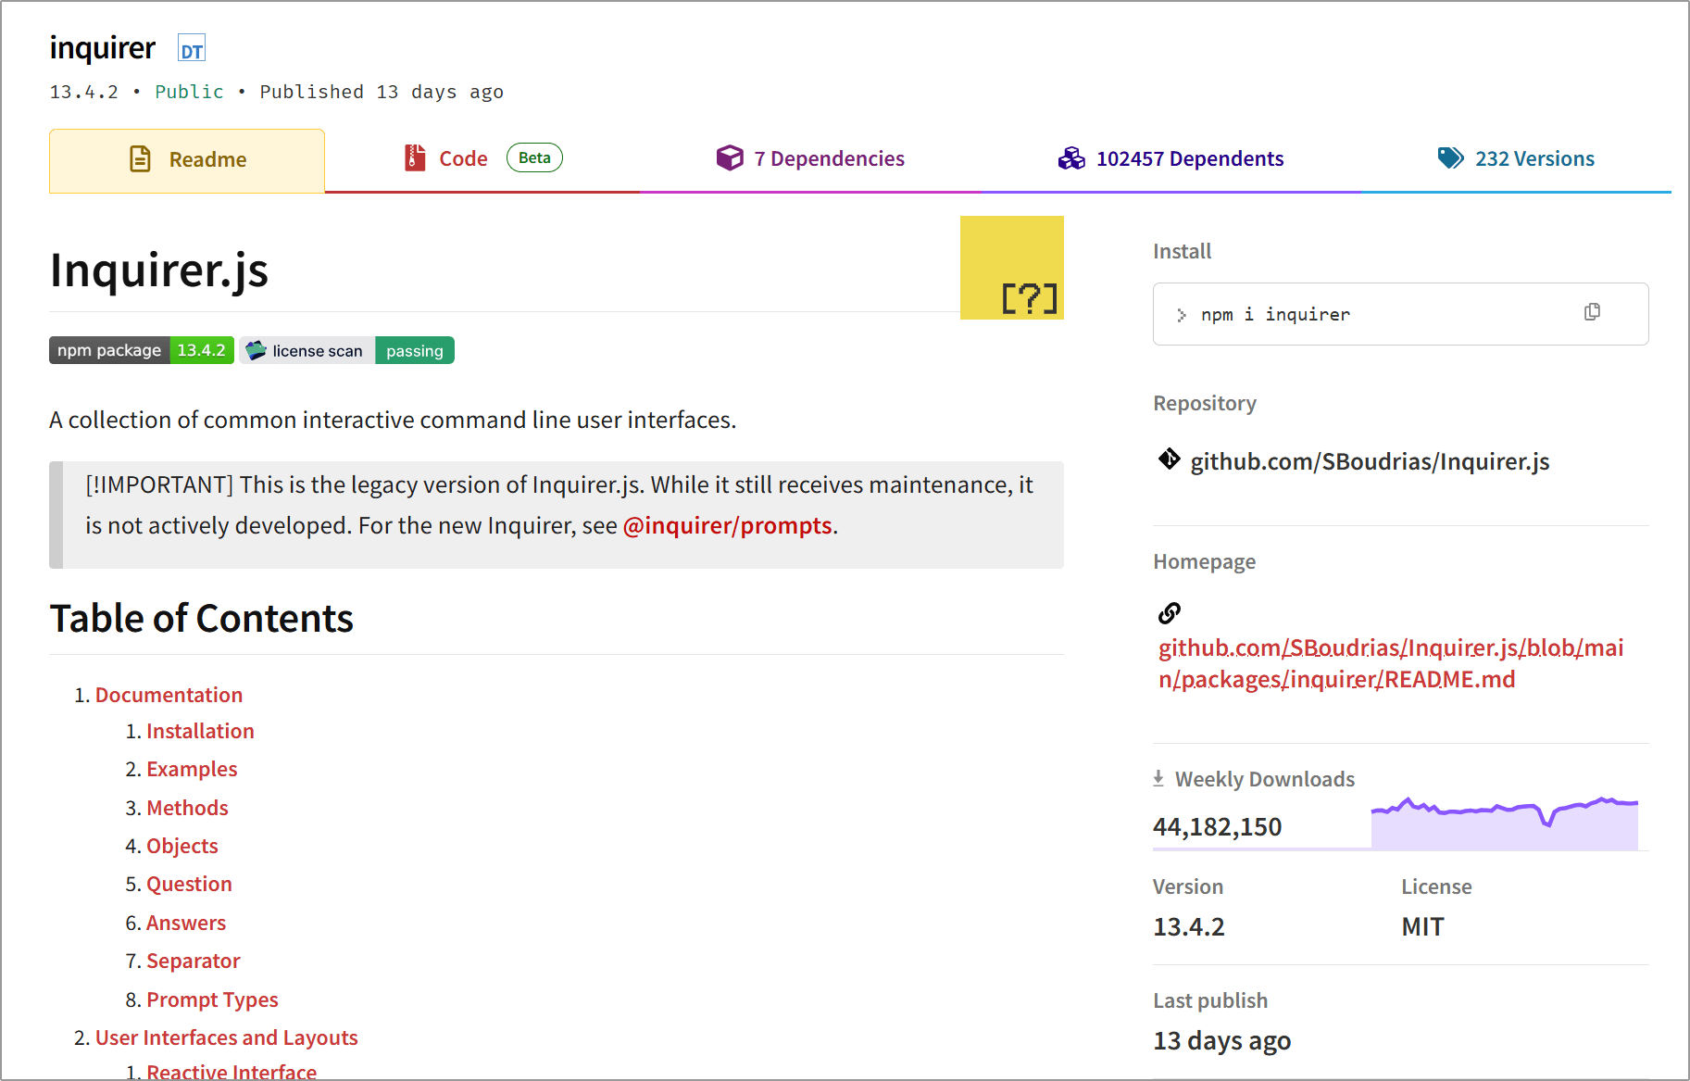The image size is (1690, 1081).
Task: Jump to Separator section
Action: 194,961
